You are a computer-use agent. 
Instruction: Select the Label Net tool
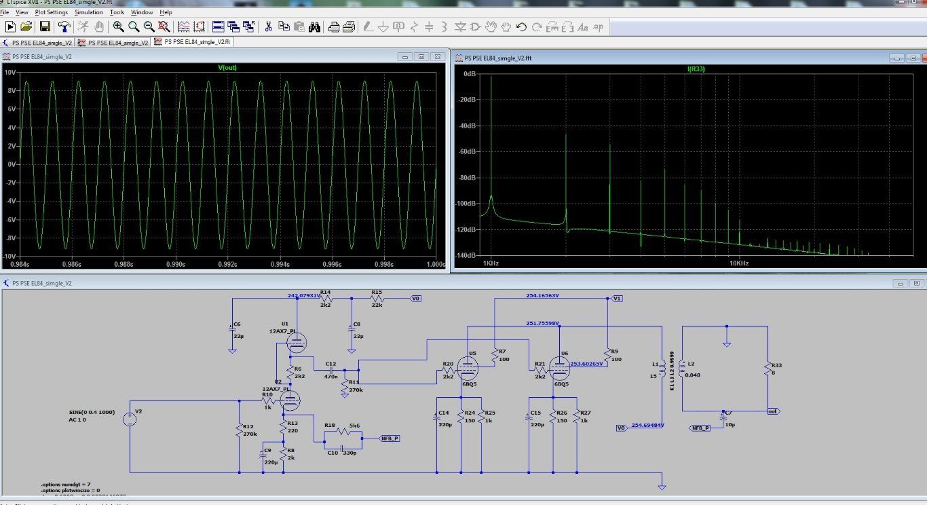[398, 26]
